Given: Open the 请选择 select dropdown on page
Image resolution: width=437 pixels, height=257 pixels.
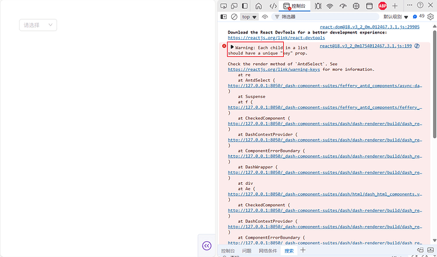Looking at the screenshot, I should coord(38,25).
